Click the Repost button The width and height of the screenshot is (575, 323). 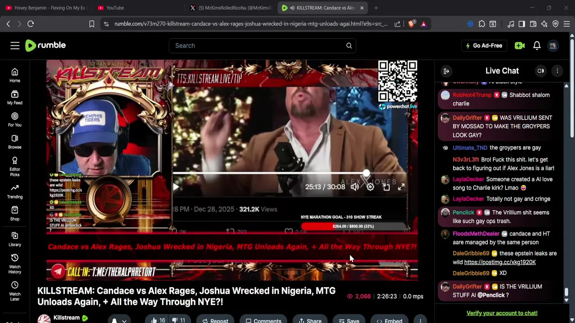pos(215,320)
